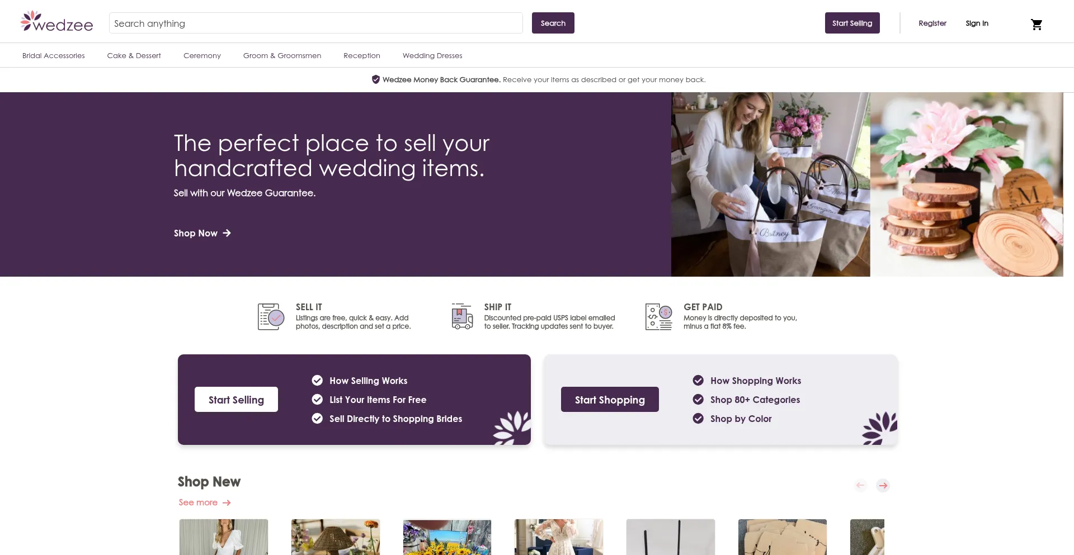Click checkmark beside Shop by Color

[x=698, y=419]
